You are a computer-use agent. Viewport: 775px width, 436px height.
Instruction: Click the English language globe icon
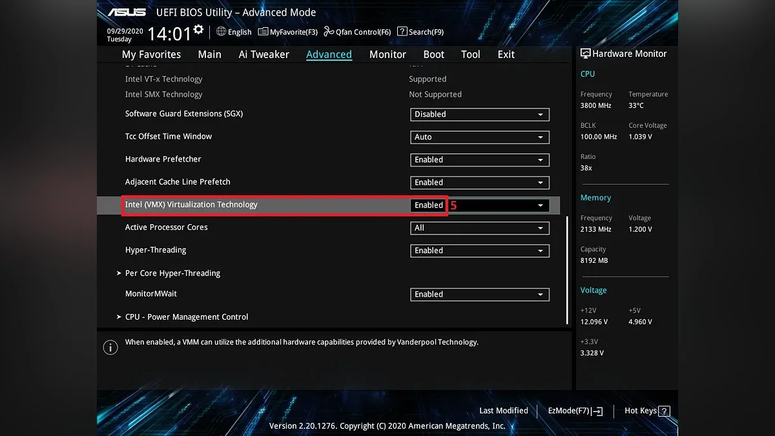(221, 31)
